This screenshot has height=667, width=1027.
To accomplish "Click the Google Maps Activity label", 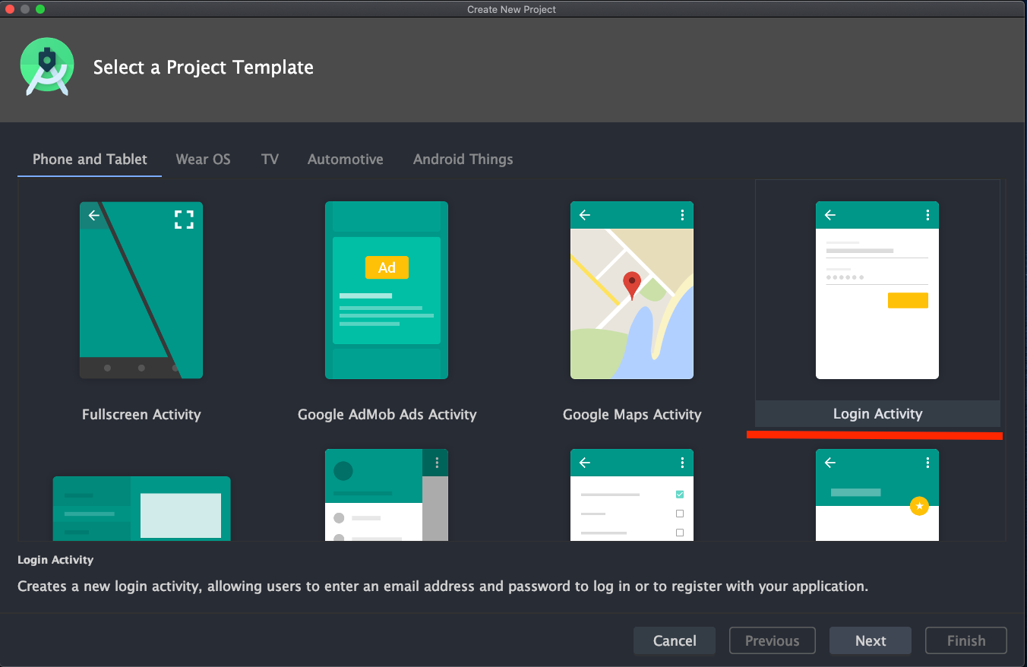I will tap(632, 415).
